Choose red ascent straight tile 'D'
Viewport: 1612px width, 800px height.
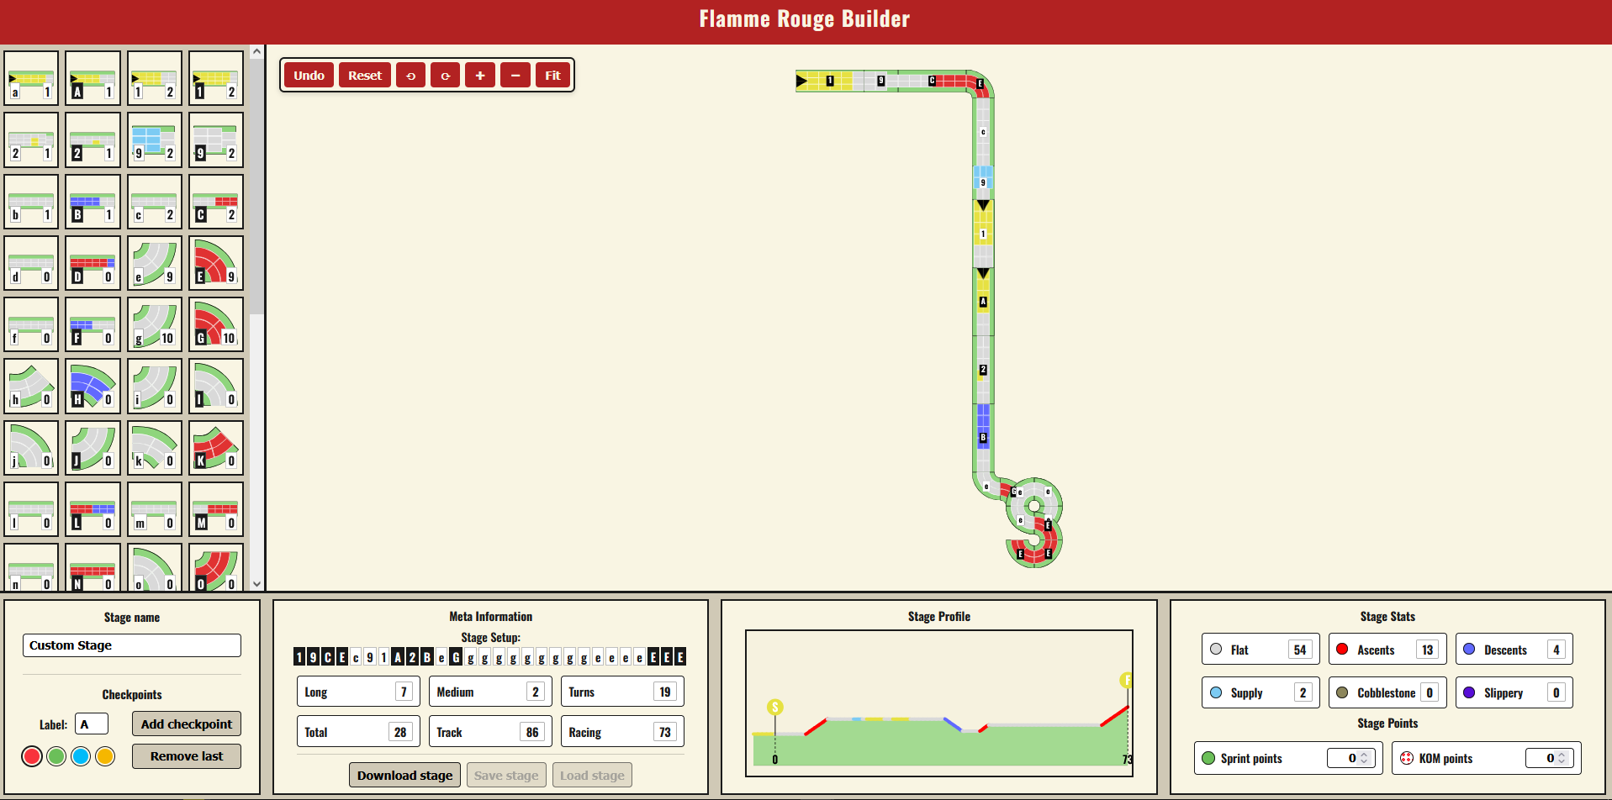pyautogui.click(x=92, y=263)
